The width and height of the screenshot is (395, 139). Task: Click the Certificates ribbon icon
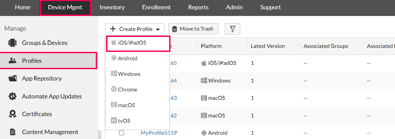(x=13, y=114)
